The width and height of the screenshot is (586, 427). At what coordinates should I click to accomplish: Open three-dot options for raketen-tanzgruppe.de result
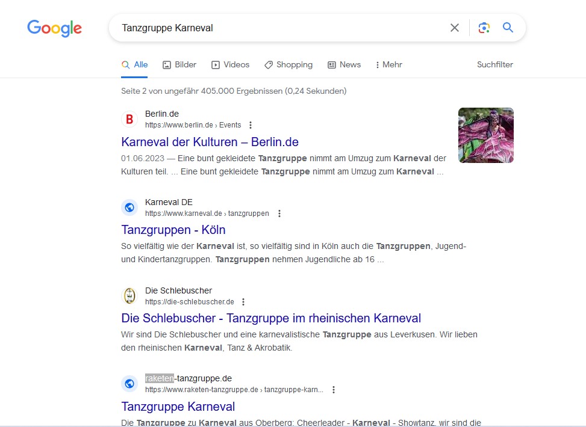point(334,390)
